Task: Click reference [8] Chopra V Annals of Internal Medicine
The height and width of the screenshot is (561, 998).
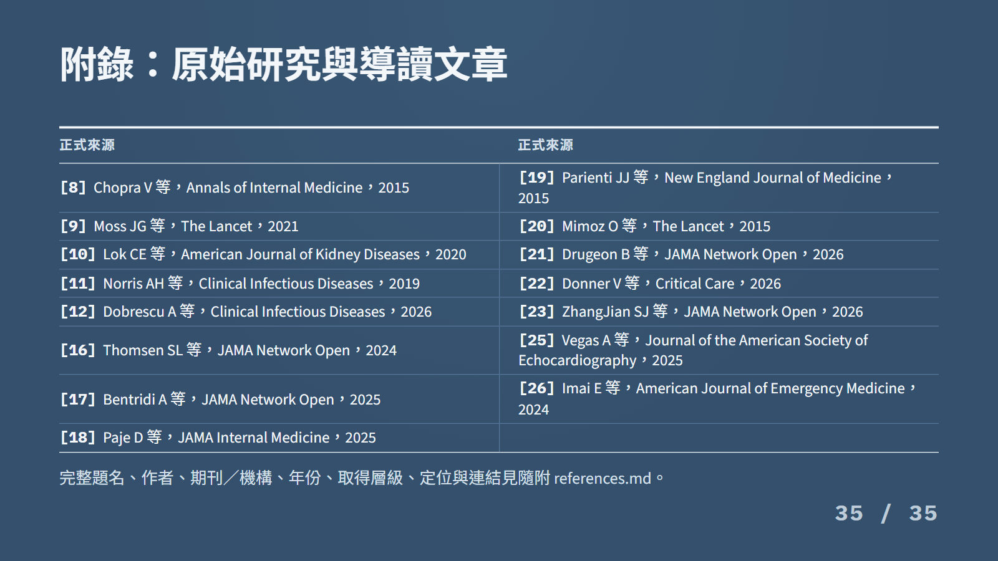Action: [x=235, y=188]
